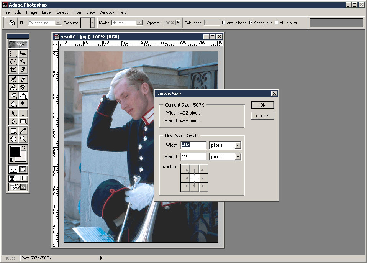Open the Filter menu

77,12
